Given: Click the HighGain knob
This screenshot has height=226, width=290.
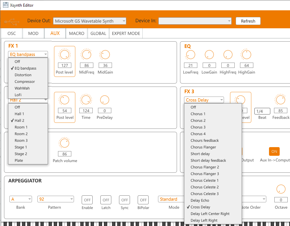Looking at the screenshot, I should (x=246, y=55).
